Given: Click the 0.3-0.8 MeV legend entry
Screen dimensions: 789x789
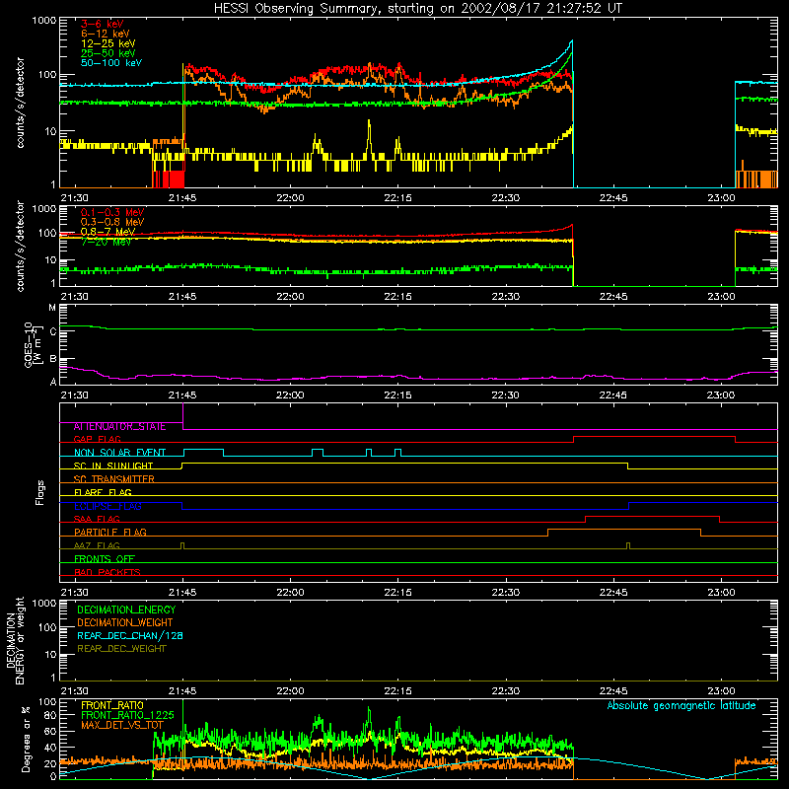Looking at the screenshot, I should click(112, 222).
